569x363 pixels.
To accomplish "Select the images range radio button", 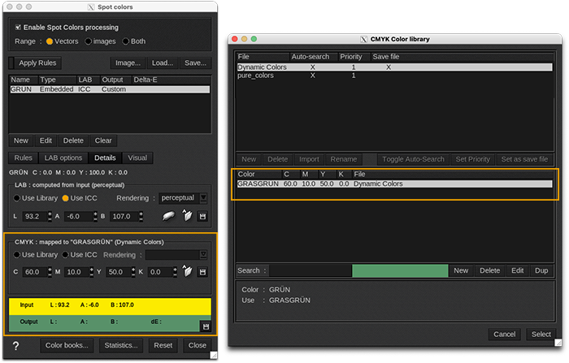I will [89, 41].
